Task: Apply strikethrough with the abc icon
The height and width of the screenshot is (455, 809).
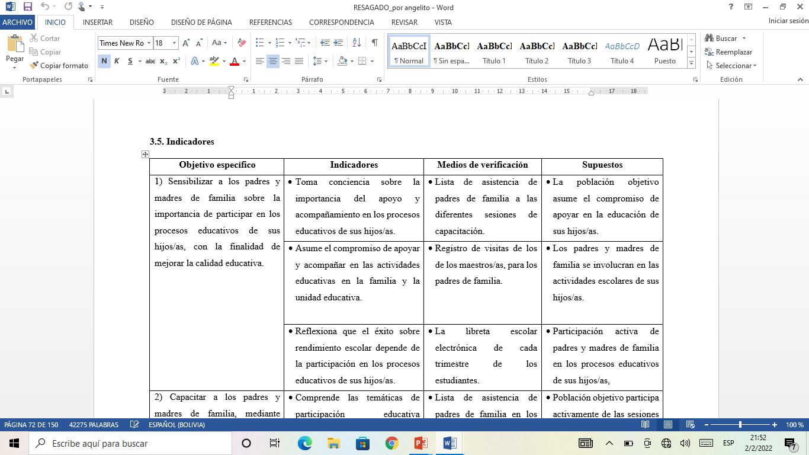Action: point(150,61)
